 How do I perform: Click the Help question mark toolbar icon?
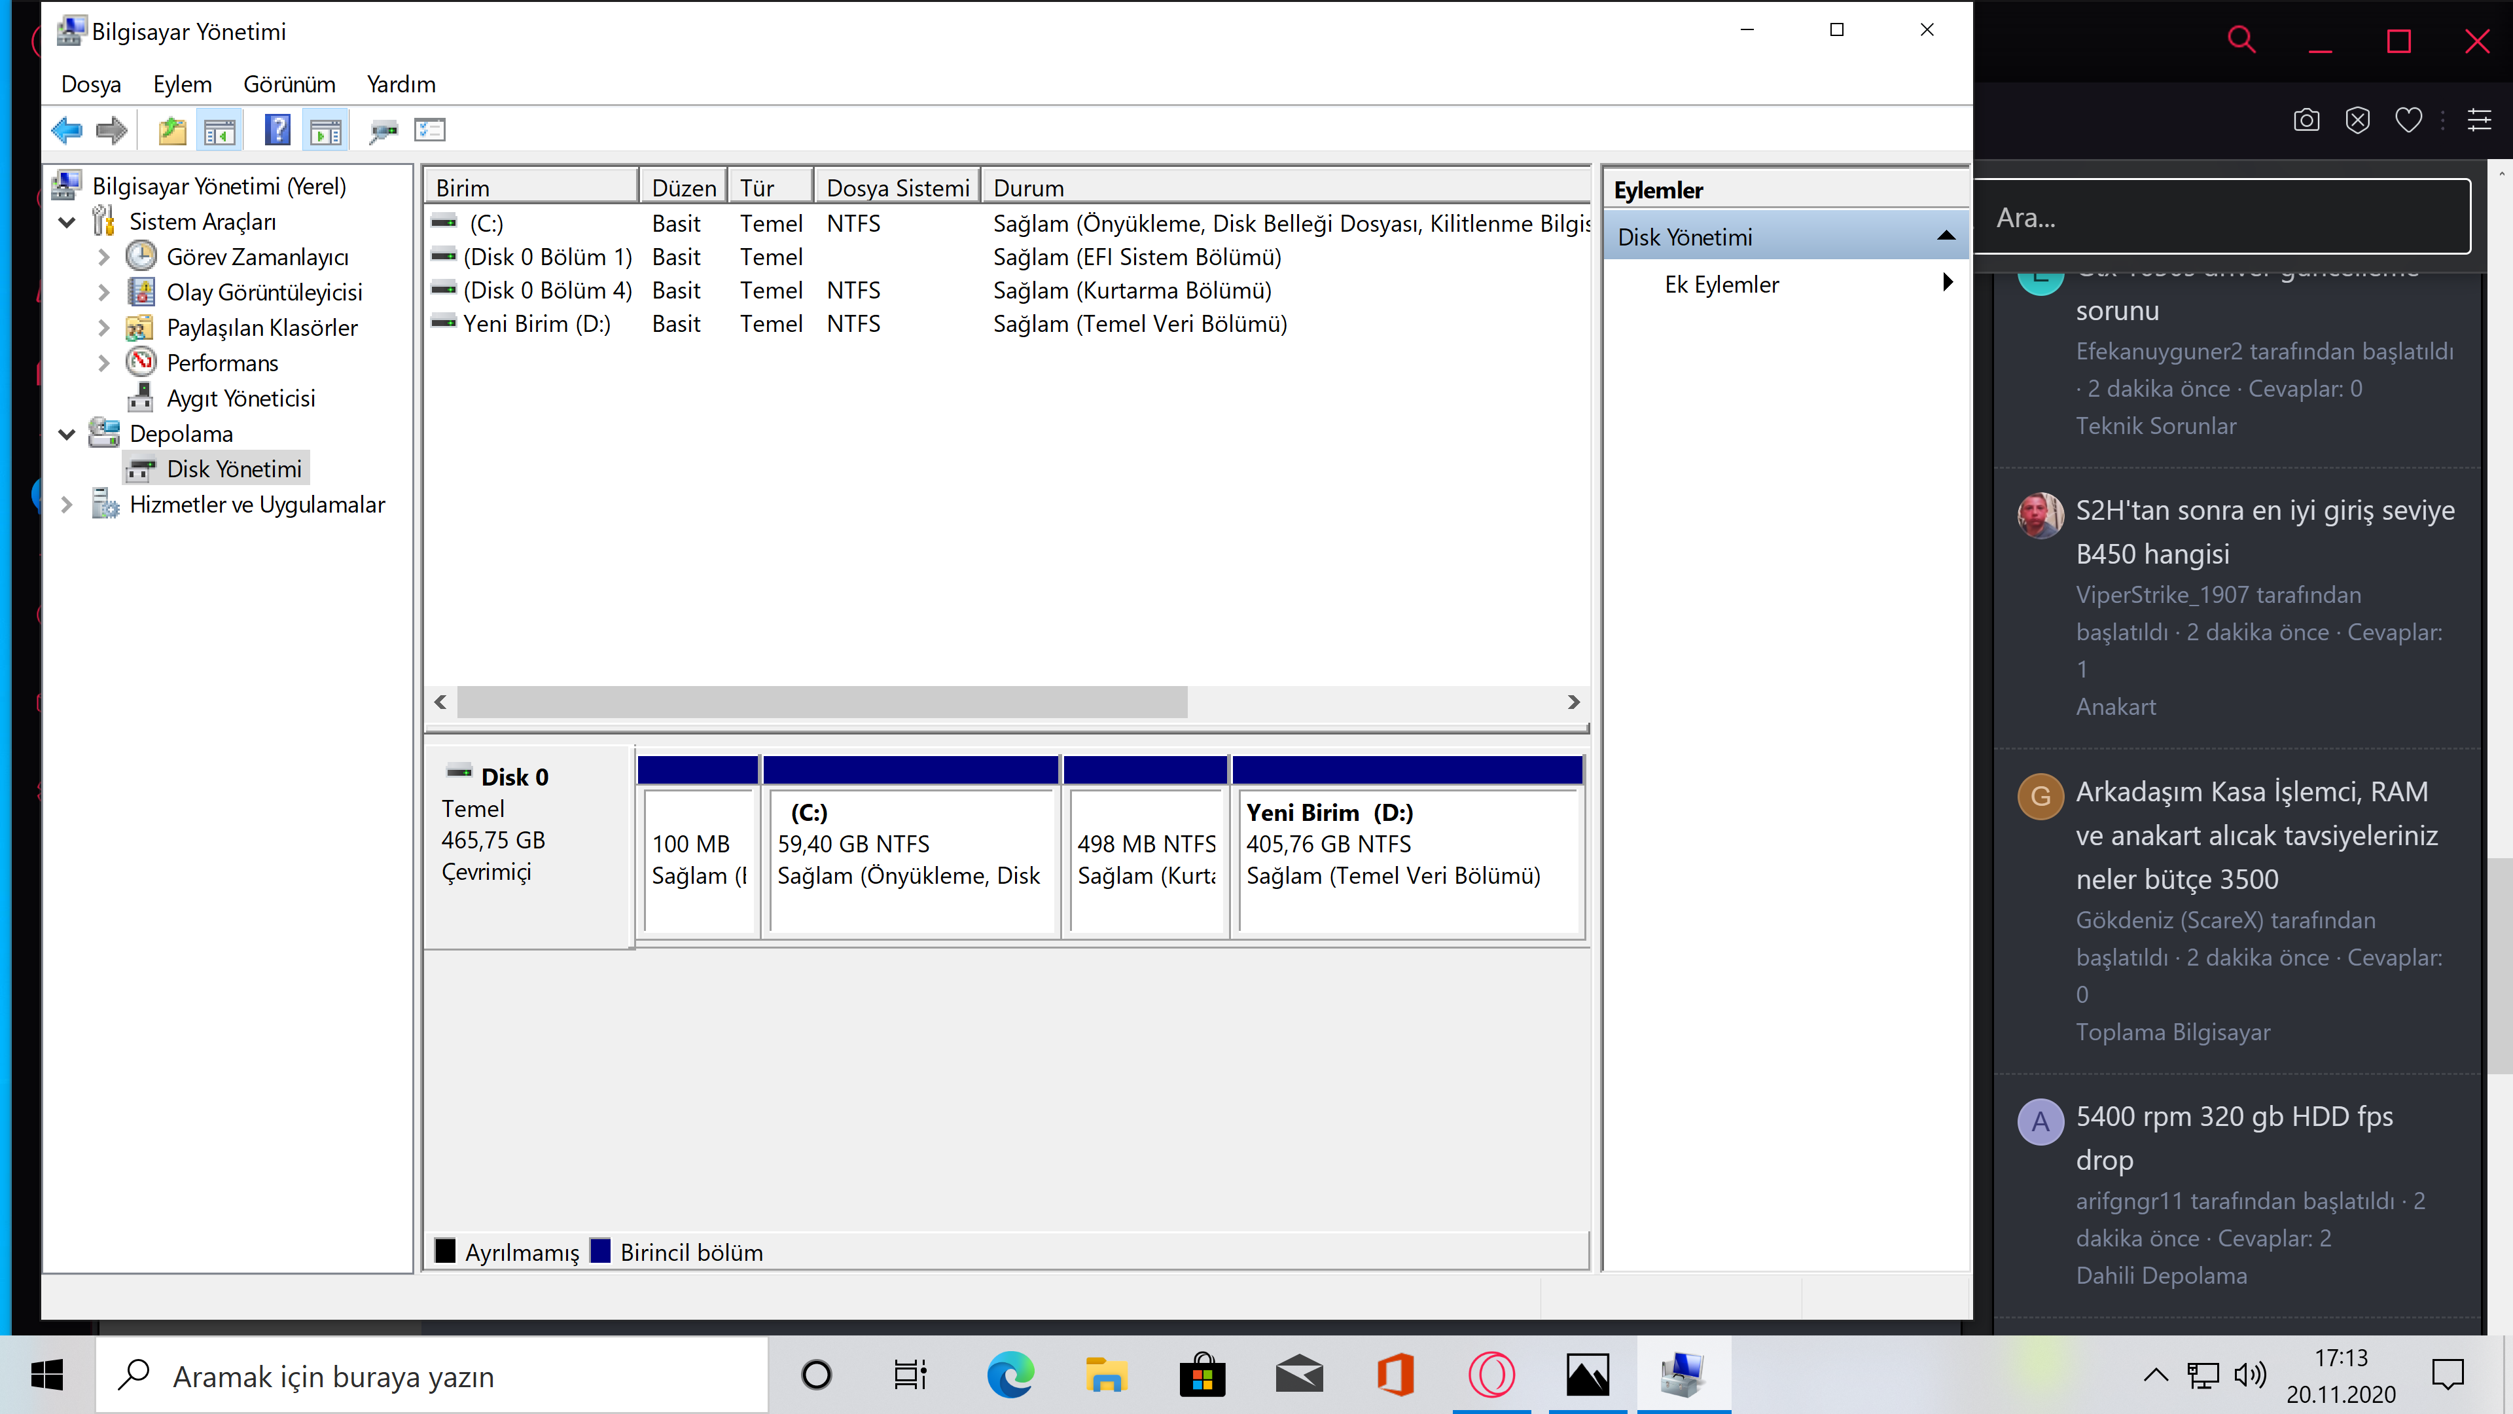277,130
